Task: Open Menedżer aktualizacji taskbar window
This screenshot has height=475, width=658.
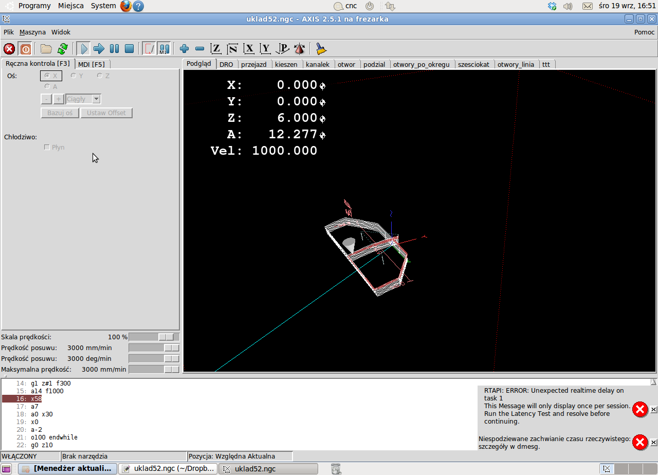Action: coord(68,468)
